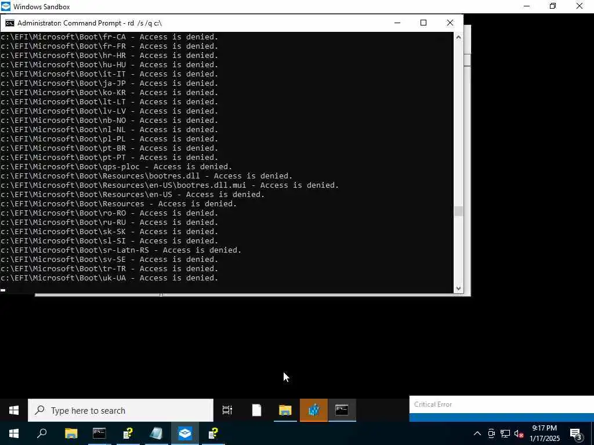Click the search box 'Type here to search'

coord(121,410)
